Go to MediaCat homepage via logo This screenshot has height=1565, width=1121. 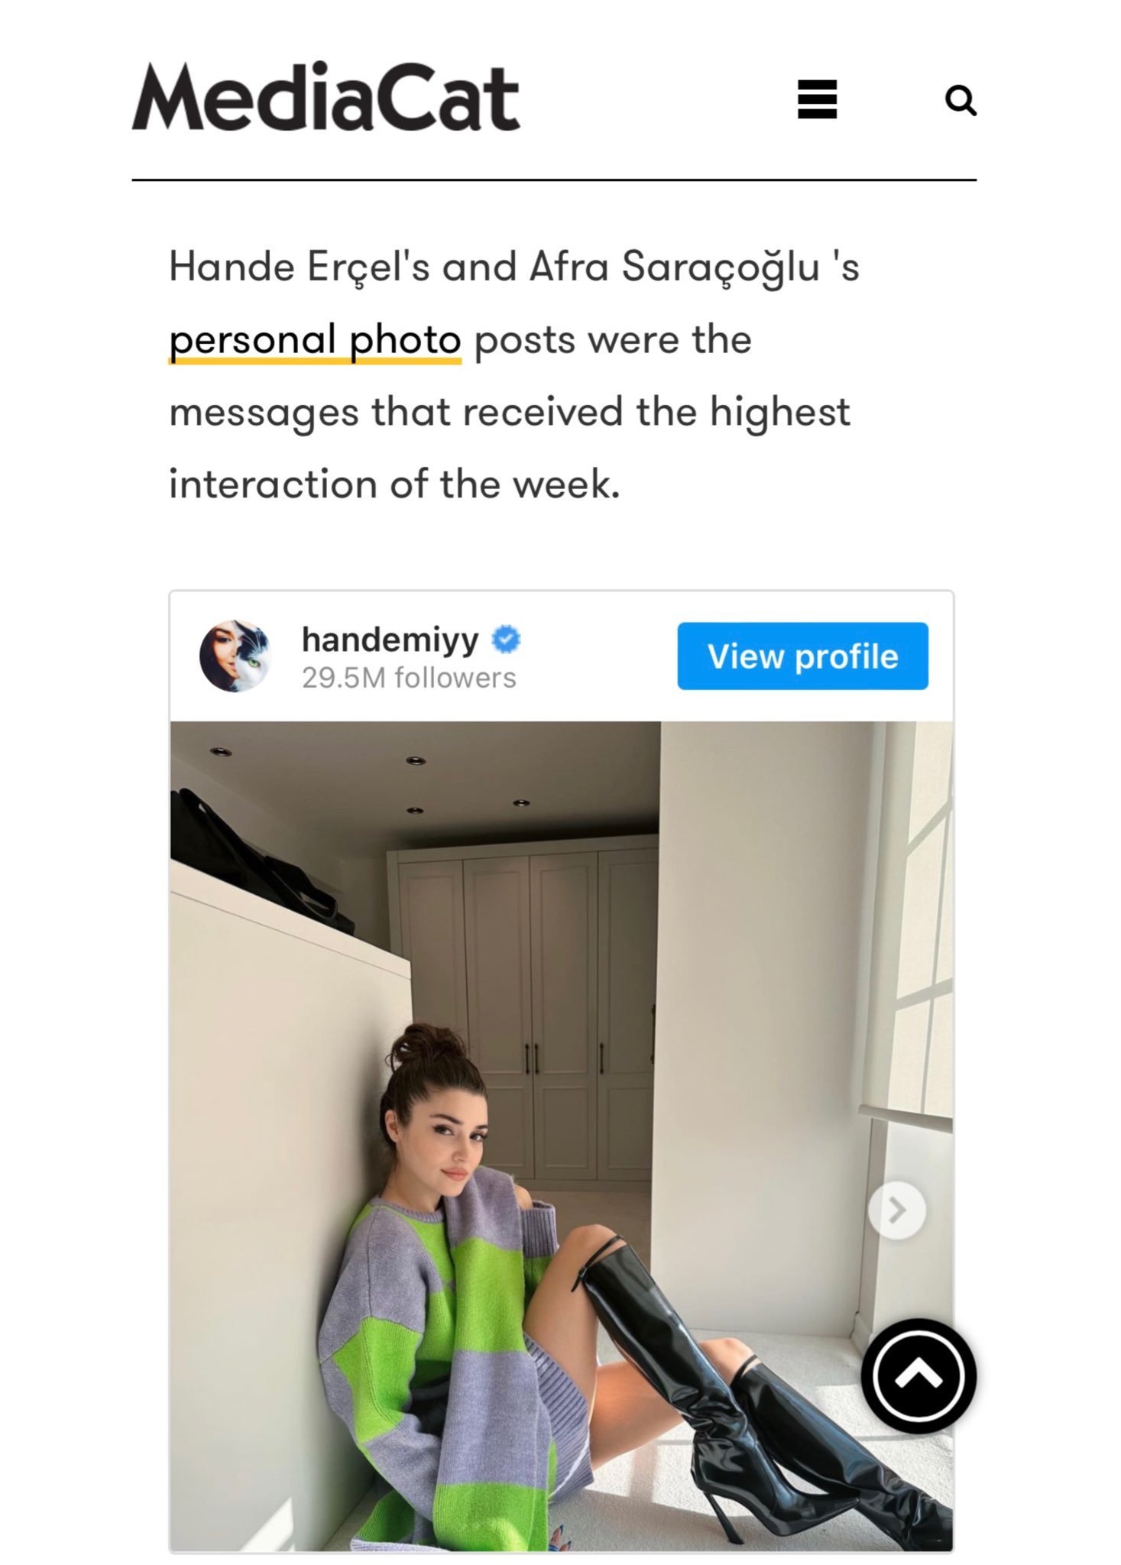pyautogui.click(x=326, y=97)
